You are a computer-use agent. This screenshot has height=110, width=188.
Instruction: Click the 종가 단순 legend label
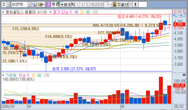[x=61, y=12]
